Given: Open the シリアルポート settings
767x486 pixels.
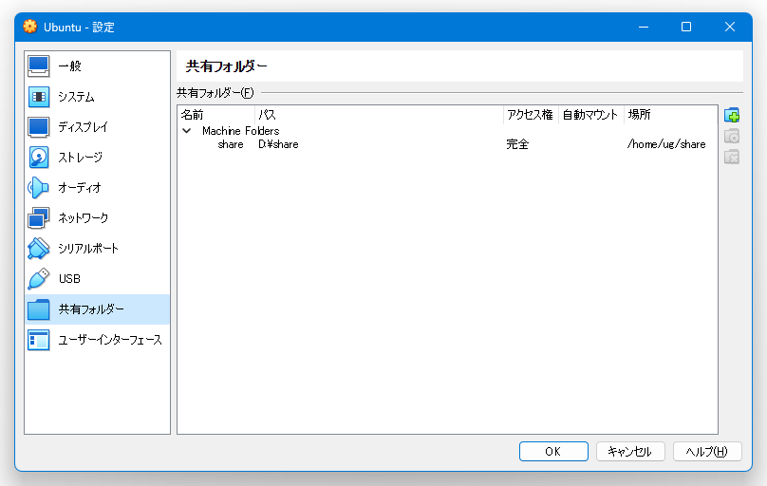Looking at the screenshot, I should [x=97, y=249].
